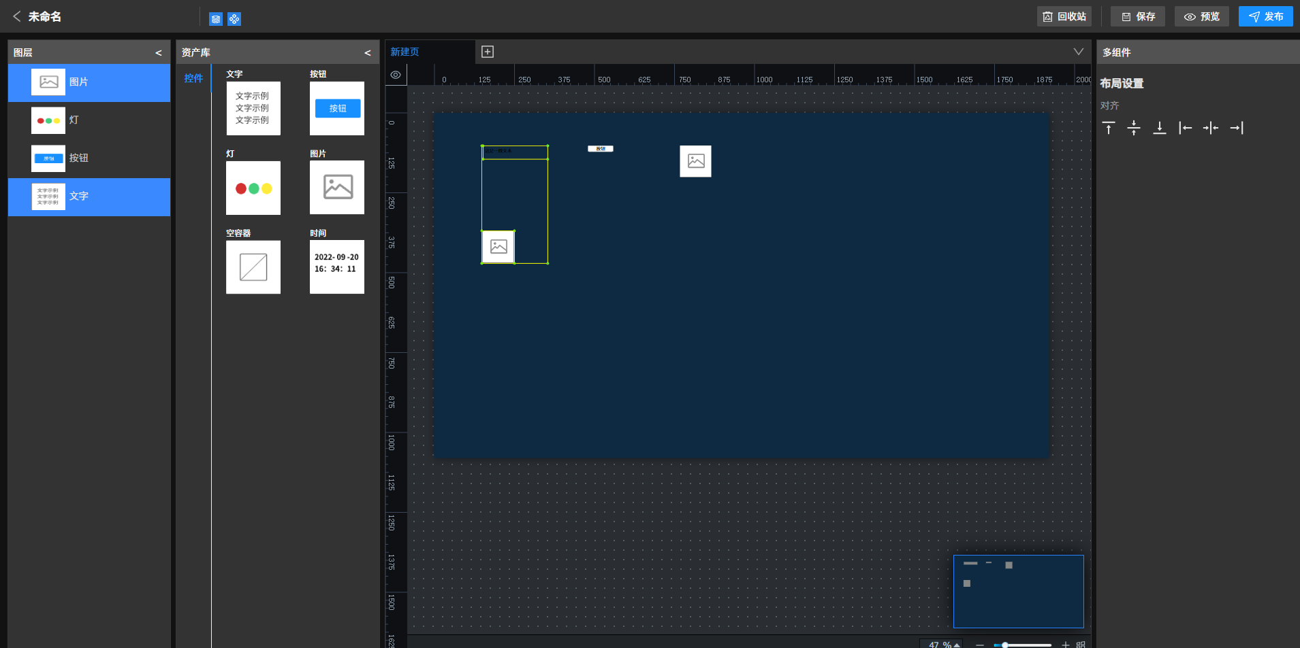Publish with the 发布 button

point(1266,16)
